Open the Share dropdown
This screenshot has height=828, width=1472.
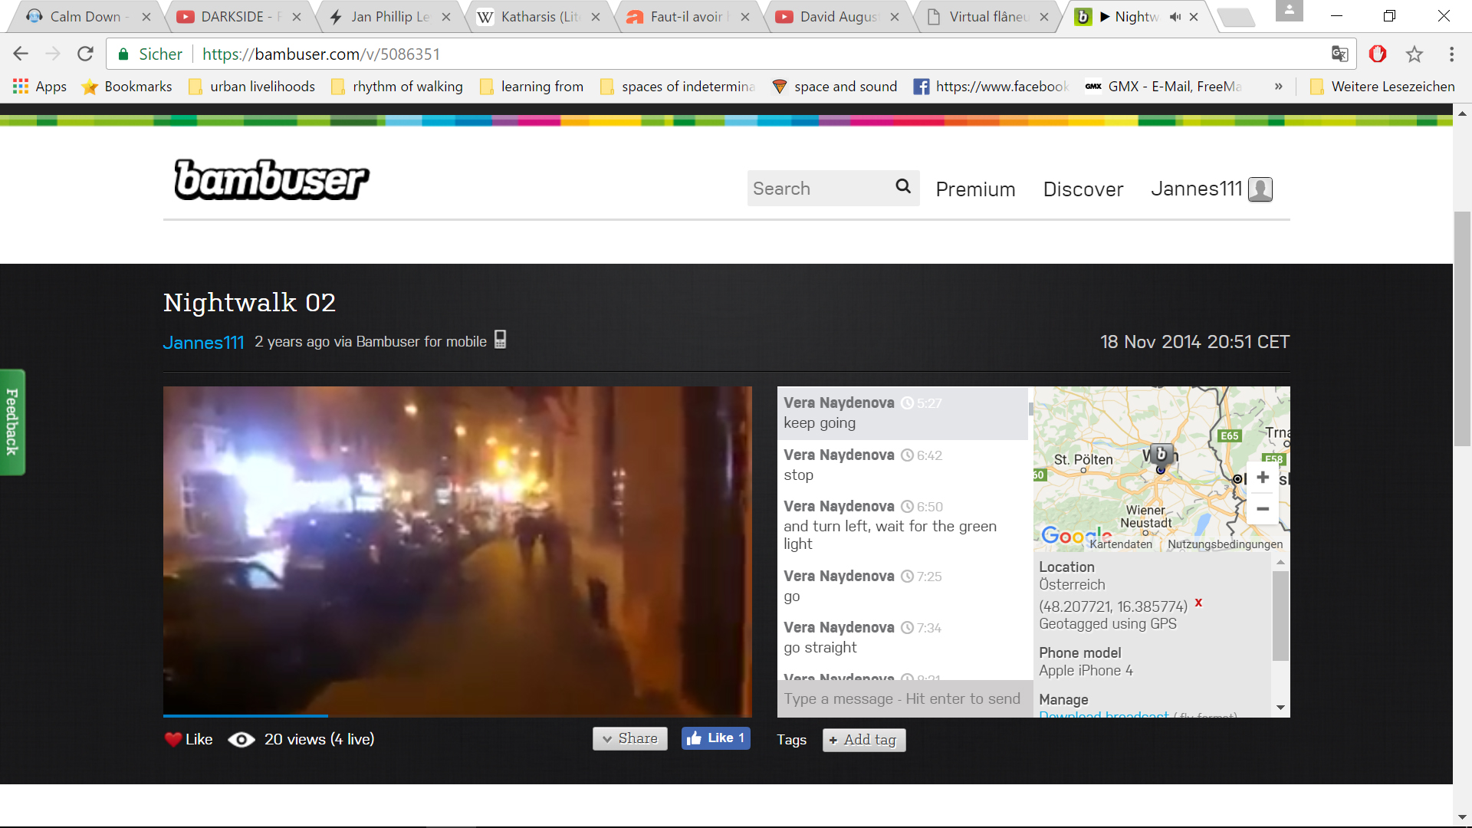pos(630,738)
